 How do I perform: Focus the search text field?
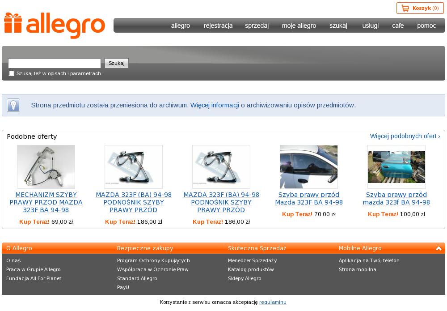coord(55,63)
